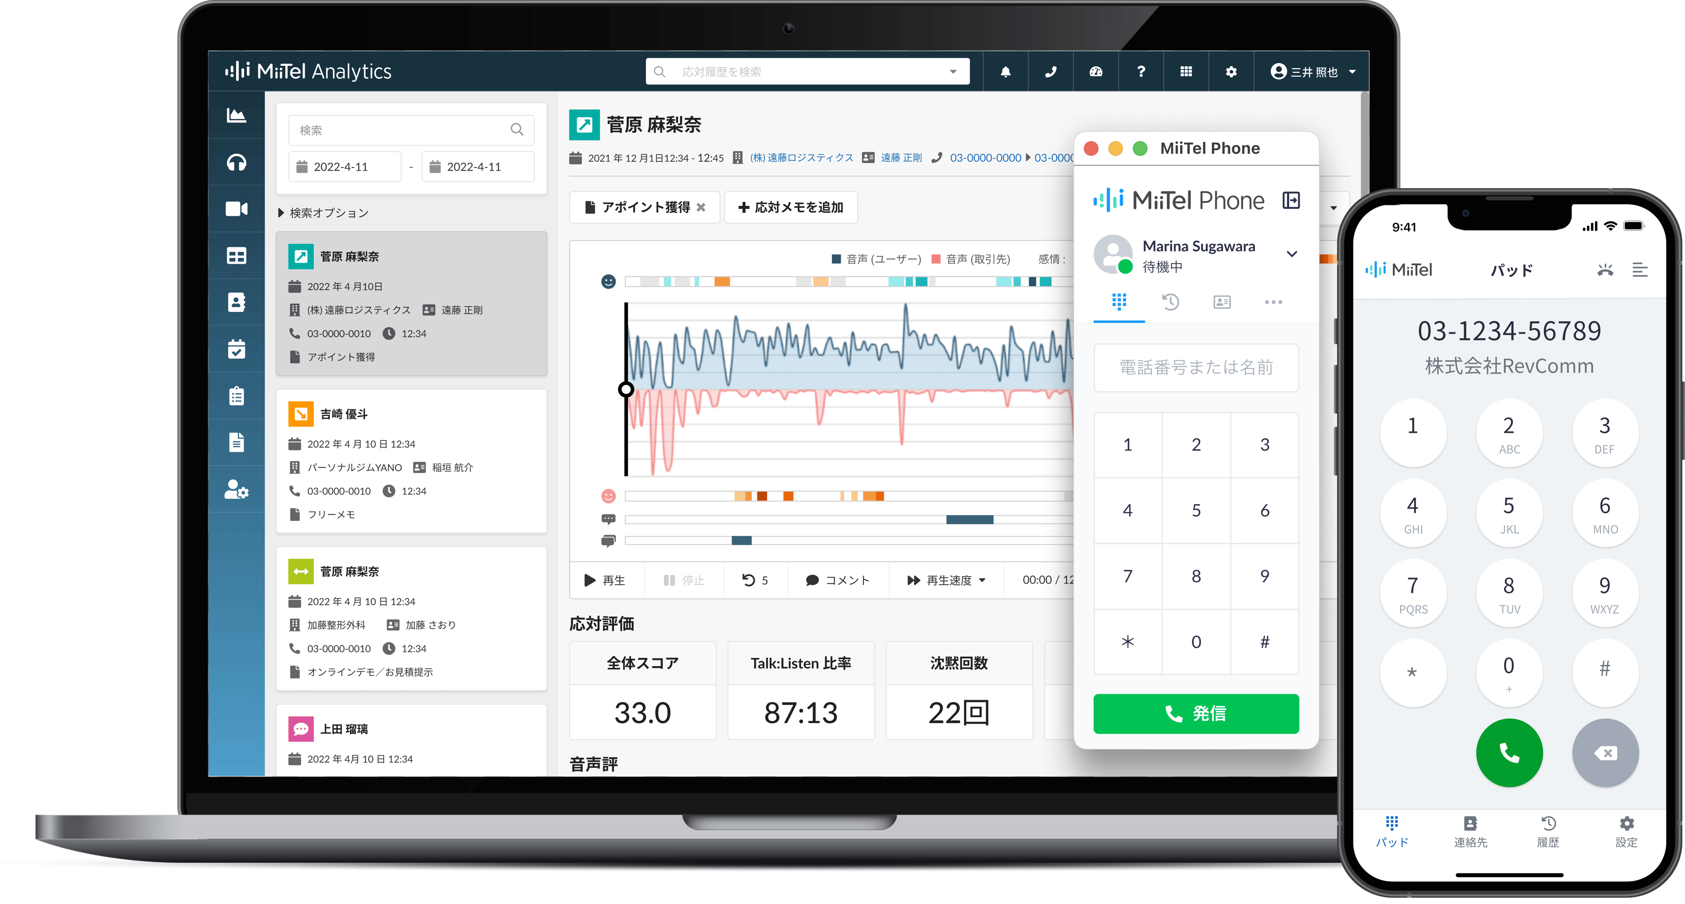Open start date picker 2022-4-11
1685x904 pixels.
[344, 167]
